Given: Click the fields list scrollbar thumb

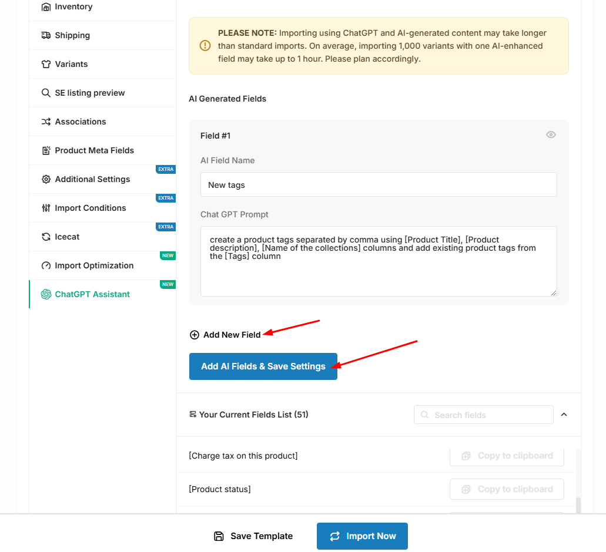Looking at the screenshot, I should (578, 506).
